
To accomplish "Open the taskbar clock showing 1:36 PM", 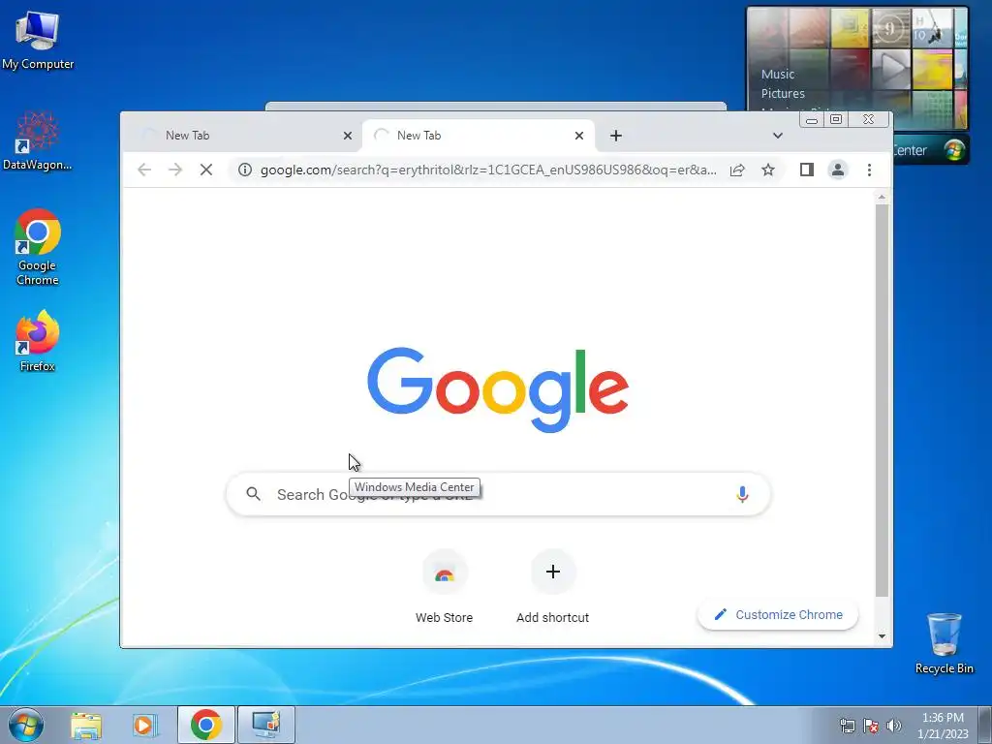I will 943,726.
